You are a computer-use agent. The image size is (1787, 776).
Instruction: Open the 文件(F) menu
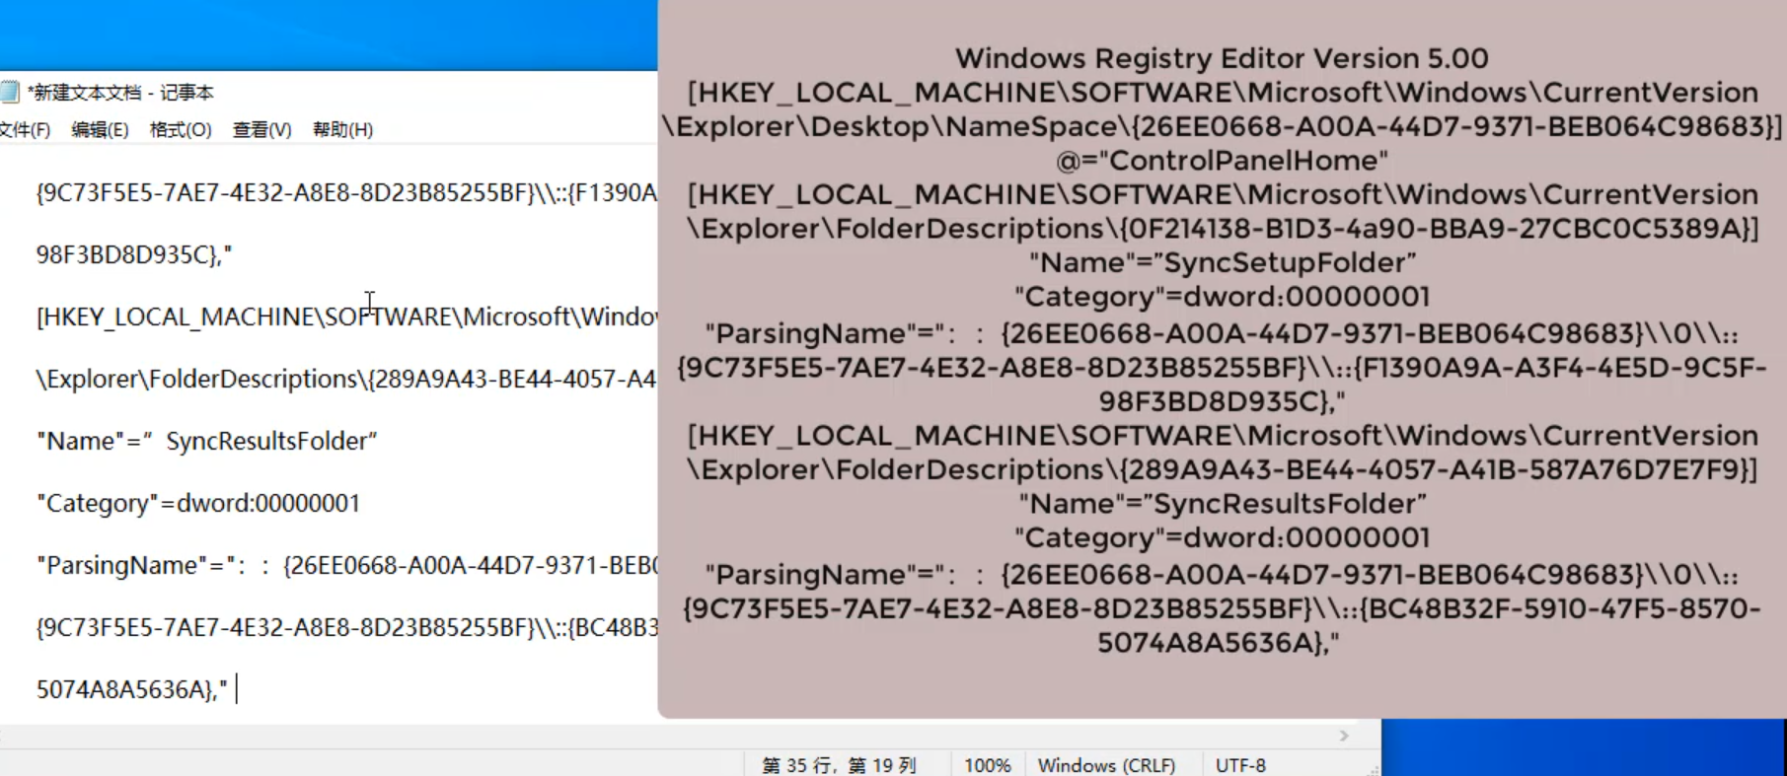25,130
